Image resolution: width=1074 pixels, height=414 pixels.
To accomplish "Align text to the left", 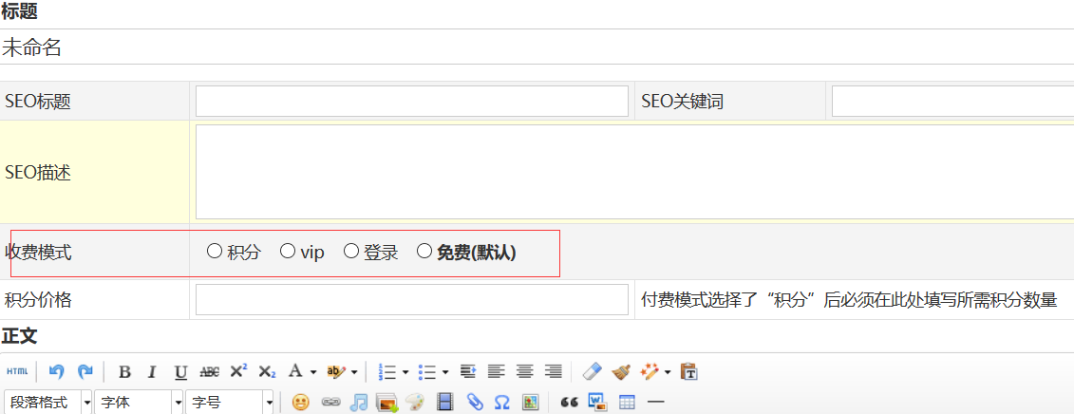I will click(496, 371).
